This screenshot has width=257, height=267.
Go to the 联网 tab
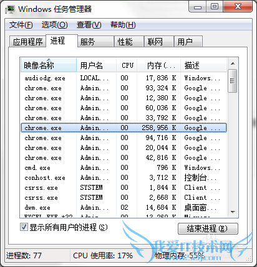[159, 42]
